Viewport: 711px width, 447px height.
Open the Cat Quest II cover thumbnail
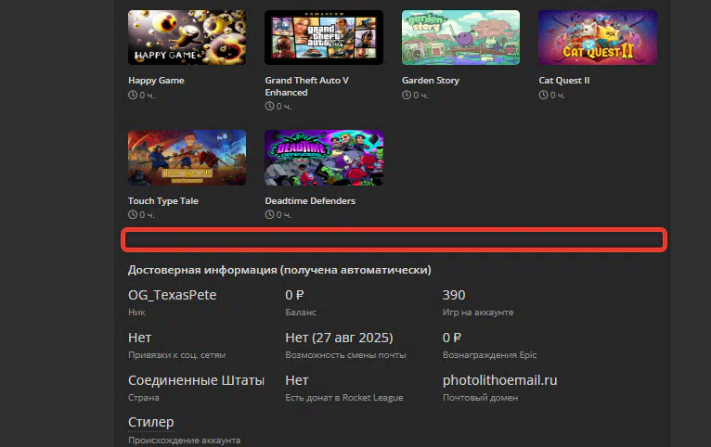598,38
